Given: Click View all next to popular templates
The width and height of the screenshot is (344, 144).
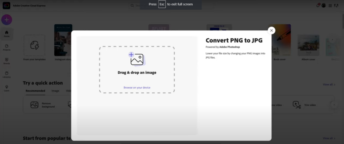Looking at the screenshot, I should (x=329, y=138).
